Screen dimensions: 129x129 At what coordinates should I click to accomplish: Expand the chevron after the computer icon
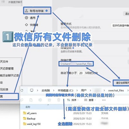point(37,91)
